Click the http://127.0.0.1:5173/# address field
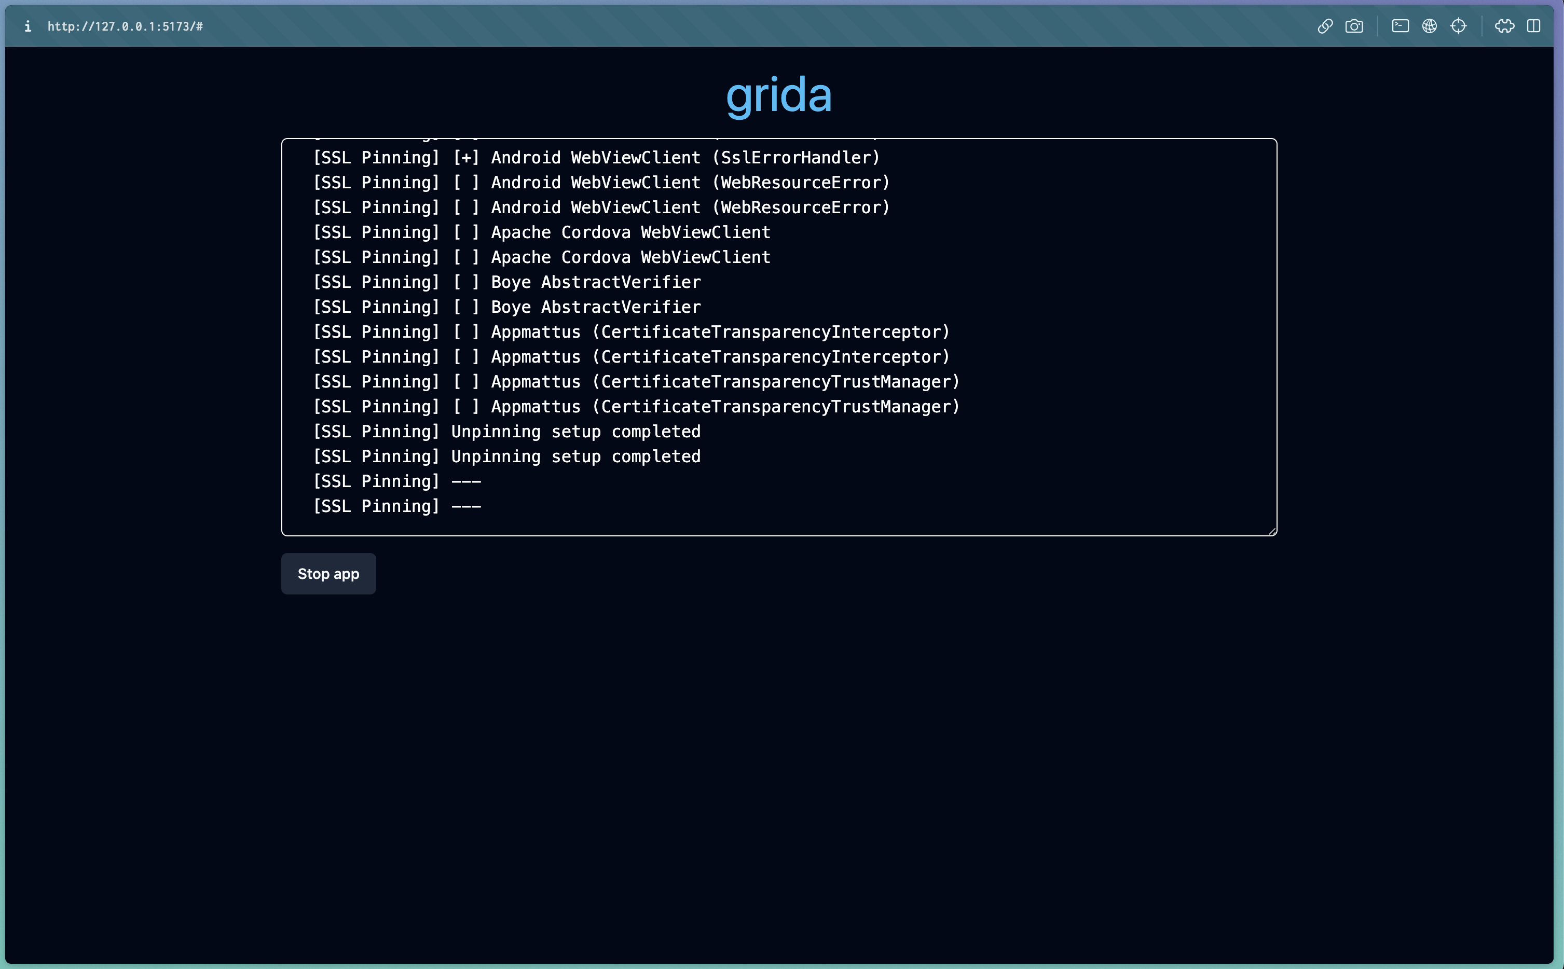This screenshot has height=969, width=1564. [126, 26]
